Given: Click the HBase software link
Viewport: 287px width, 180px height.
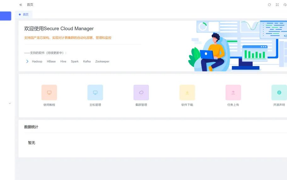Looking at the screenshot, I should coord(51,62).
